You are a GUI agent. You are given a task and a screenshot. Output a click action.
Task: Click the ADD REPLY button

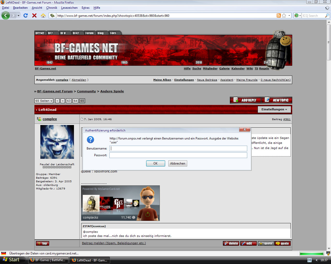pos(245,100)
